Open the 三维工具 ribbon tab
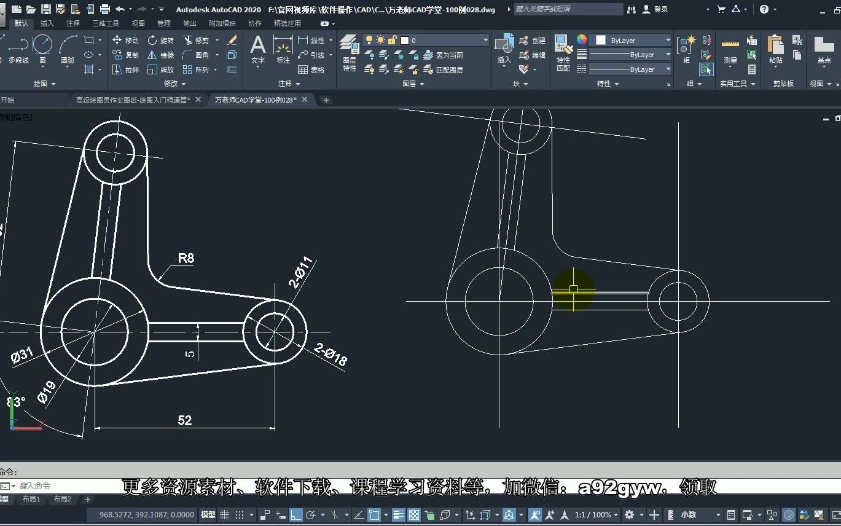Screen dimensions: 841x526 [106, 23]
